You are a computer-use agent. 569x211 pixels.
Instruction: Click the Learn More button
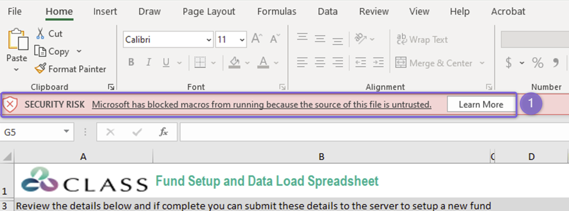click(x=481, y=105)
